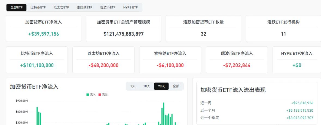321x125 pixels.
Task: Click the weekly flow value +$95,818,926
Action: coord(302,103)
